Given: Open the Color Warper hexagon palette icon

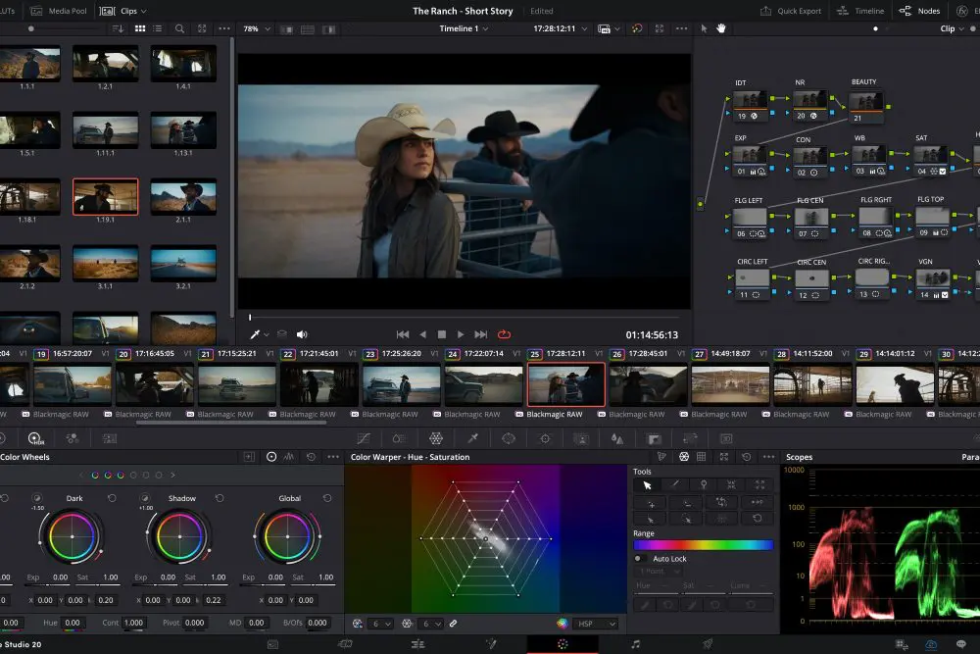Looking at the screenshot, I should coord(435,438).
